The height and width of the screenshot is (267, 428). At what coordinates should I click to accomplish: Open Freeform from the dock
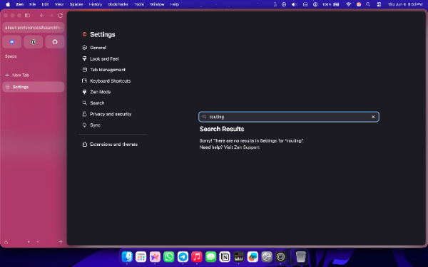253,256
